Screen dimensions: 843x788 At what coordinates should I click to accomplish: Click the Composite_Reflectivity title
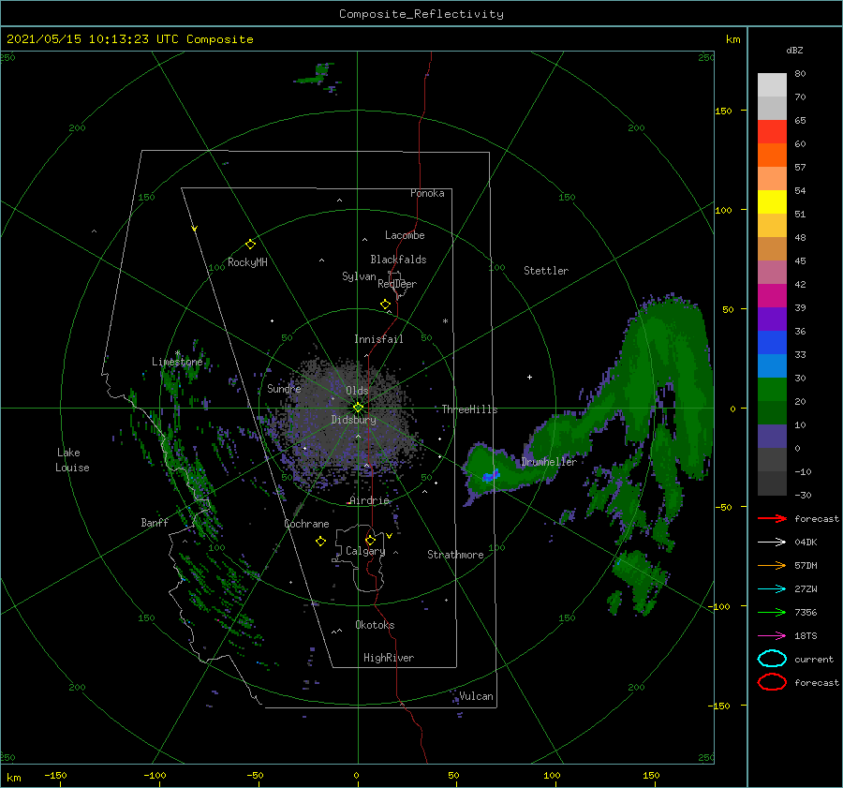pyautogui.click(x=421, y=14)
